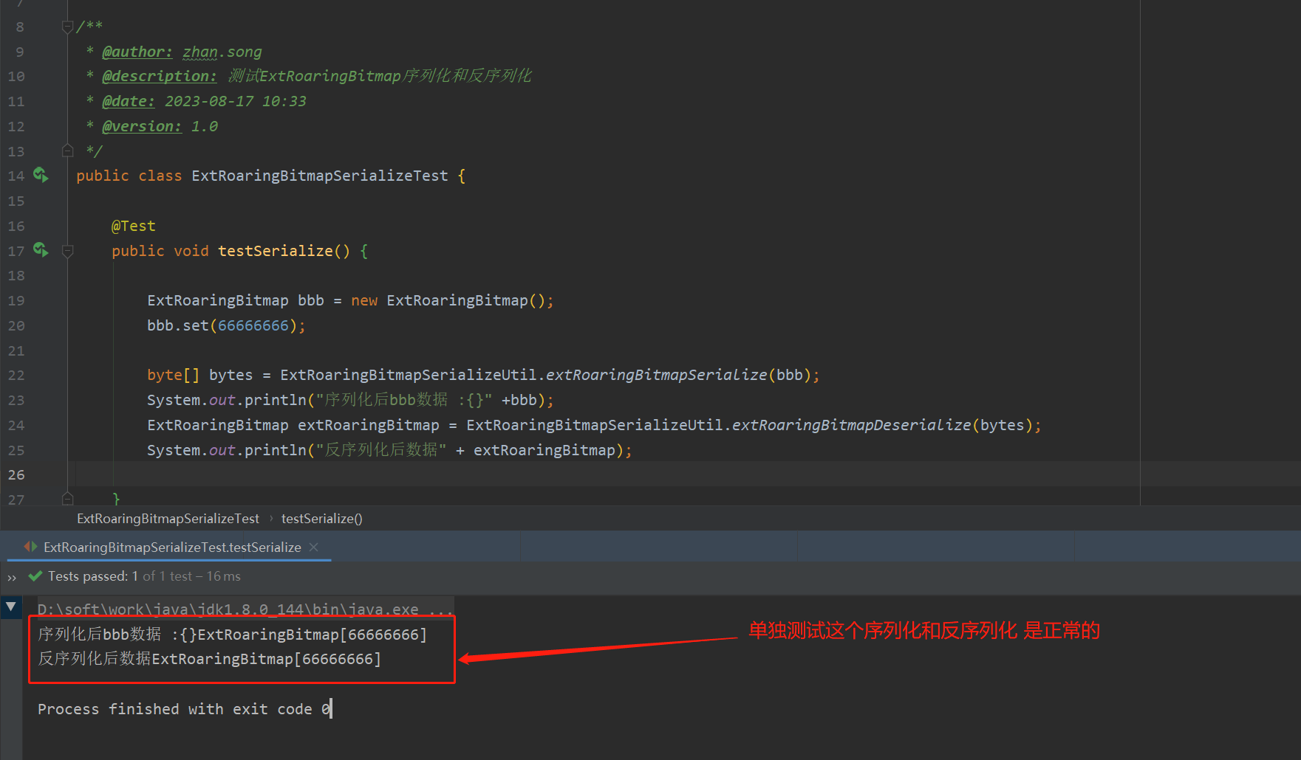Click the green Tests passed checkmark icon
Viewport: 1301px width, 760px height.
click(35, 576)
